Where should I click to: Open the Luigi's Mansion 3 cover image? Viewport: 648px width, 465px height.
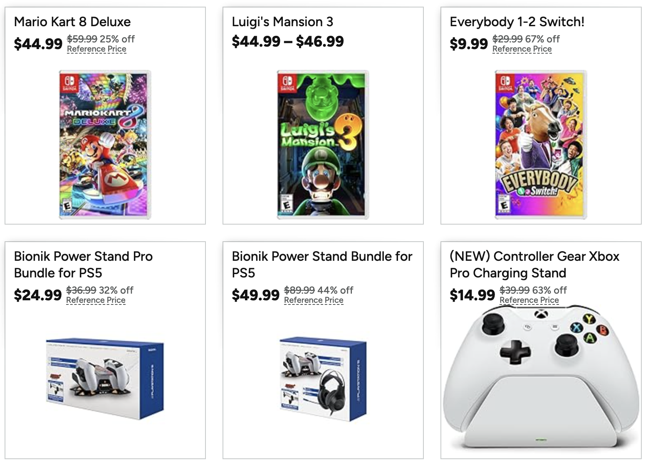323,144
